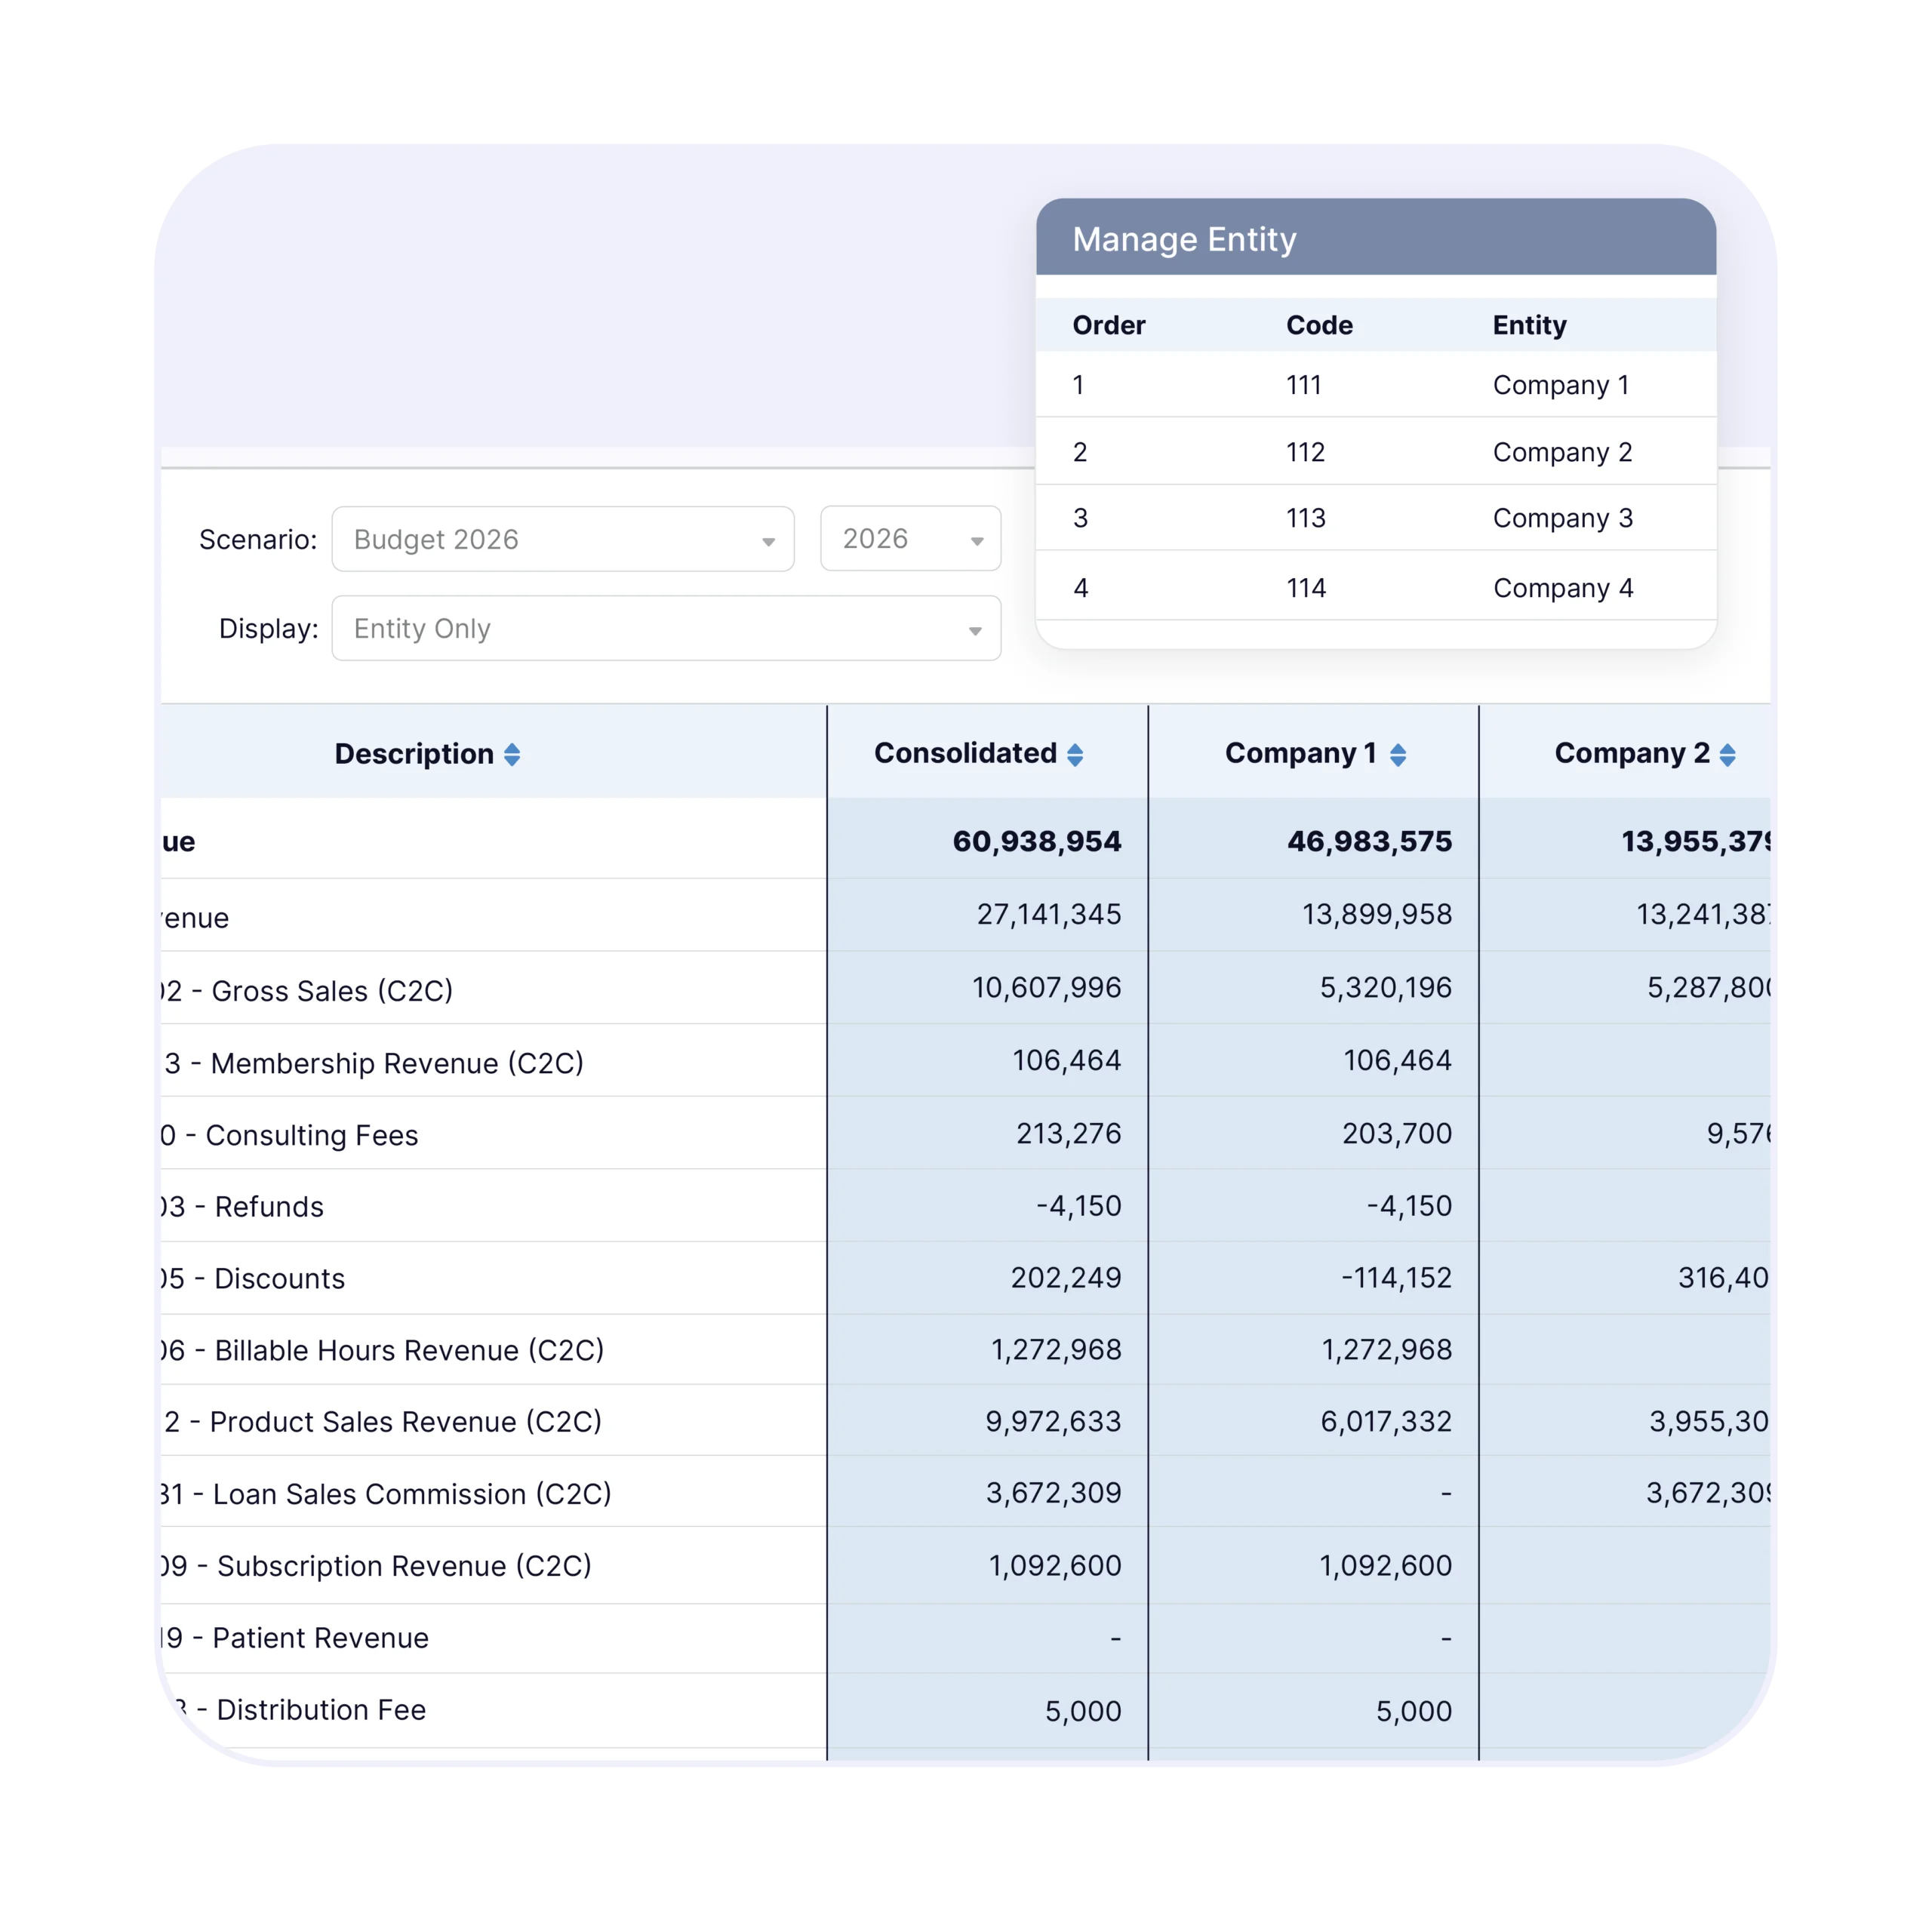
Task: Expand the Entity Only display dropdown
Action: click(666, 629)
